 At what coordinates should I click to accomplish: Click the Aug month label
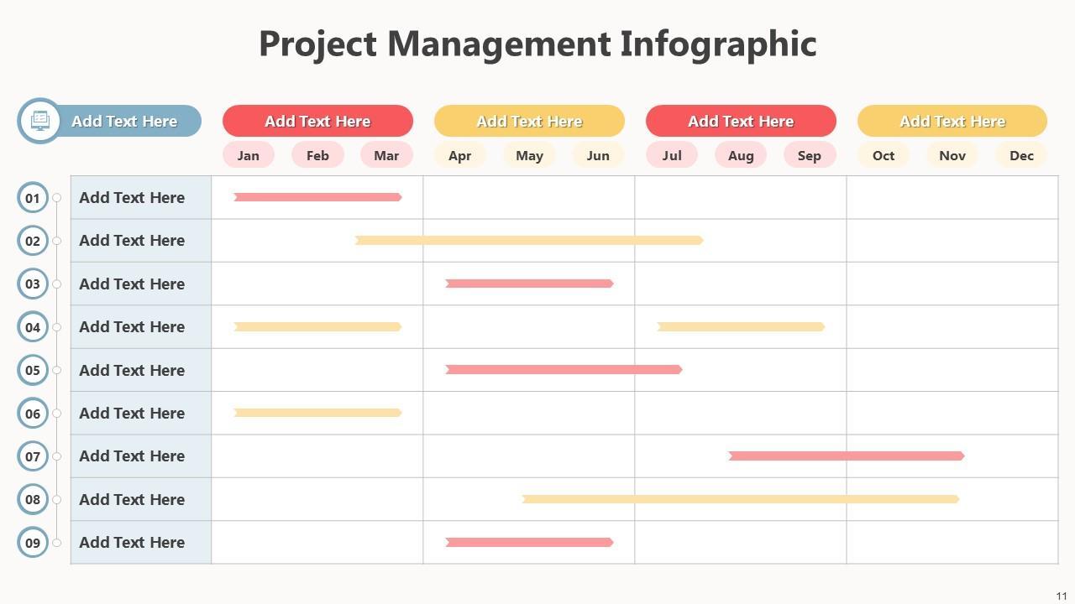point(740,155)
